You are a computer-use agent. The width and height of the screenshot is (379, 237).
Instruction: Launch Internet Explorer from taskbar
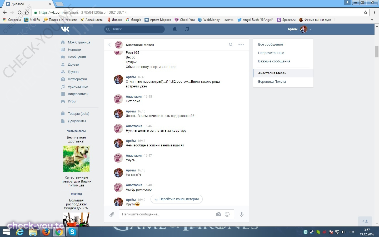20,232
